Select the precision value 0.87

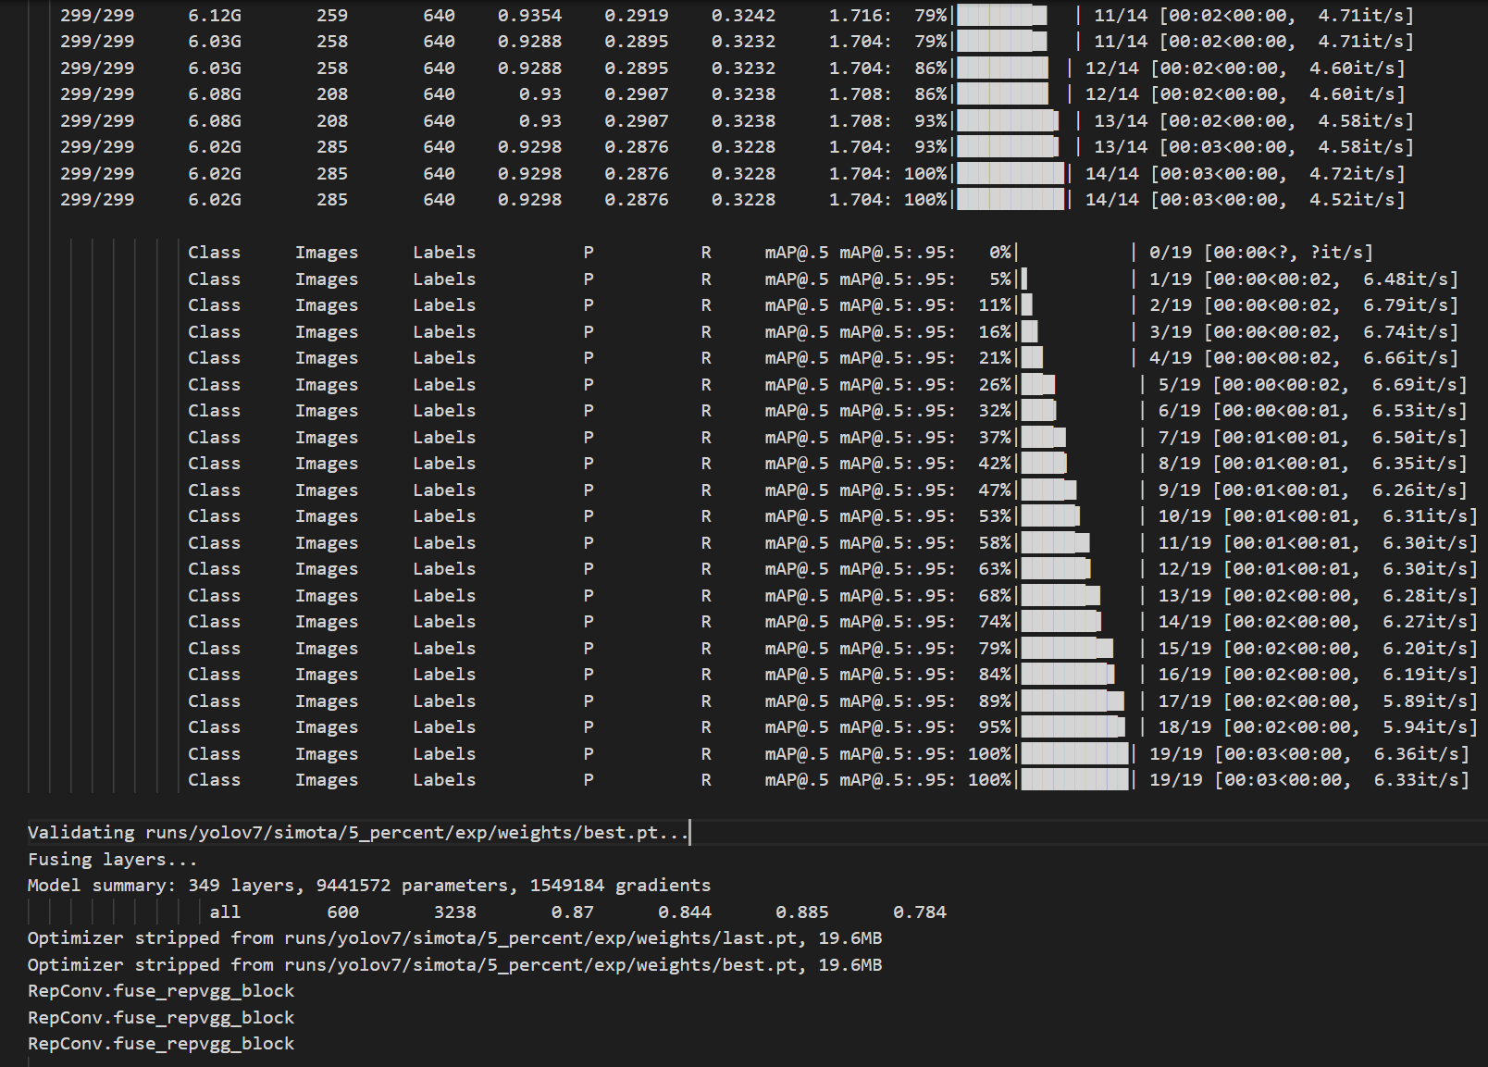tap(575, 912)
